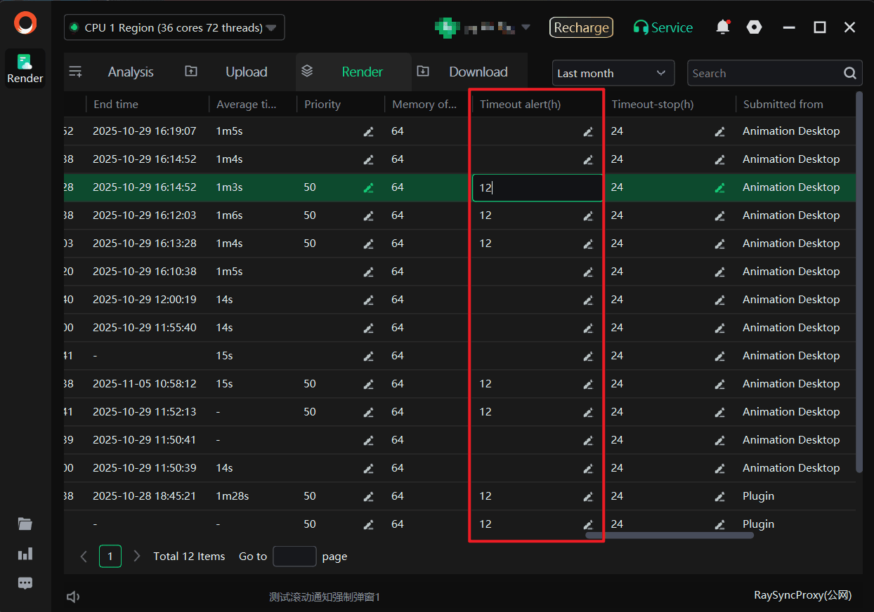Open the bar chart statistics icon
The image size is (874, 612).
[x=25, y=554]
